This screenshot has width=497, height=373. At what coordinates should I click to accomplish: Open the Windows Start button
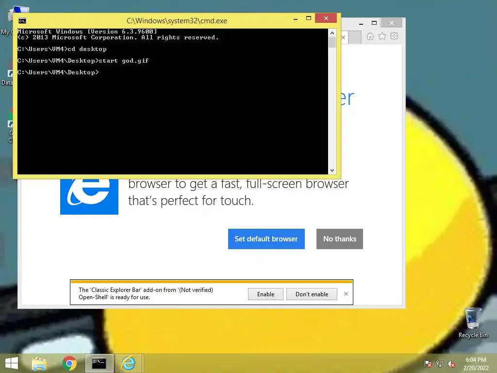click(x=12, y=363)
